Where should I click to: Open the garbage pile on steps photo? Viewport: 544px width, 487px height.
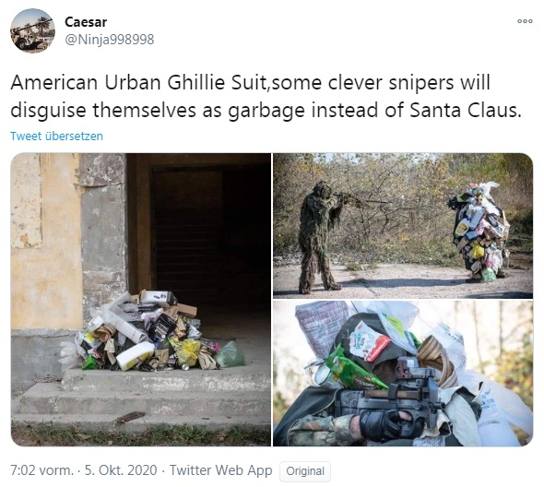tap(141, 300)
